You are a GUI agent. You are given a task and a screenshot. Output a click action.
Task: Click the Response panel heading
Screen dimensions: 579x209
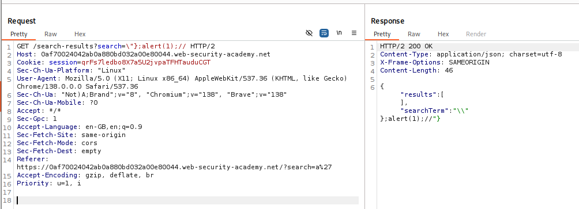coord(388,21)
